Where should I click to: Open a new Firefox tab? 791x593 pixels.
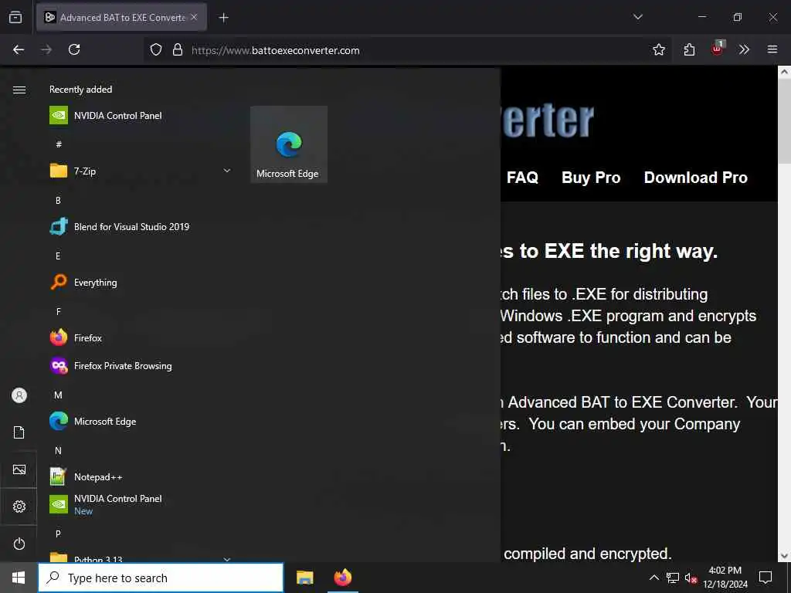point(223,18)
